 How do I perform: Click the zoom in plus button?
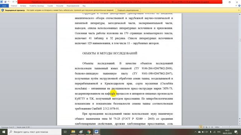tap(239, 127)
